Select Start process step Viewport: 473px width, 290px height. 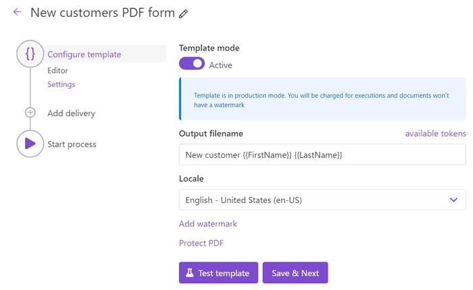click(x=72, y=144)
